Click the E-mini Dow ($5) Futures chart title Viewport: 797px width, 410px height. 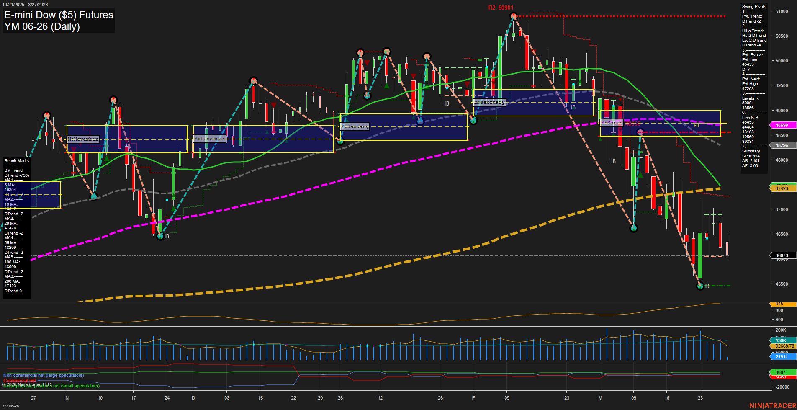(58, 15)
